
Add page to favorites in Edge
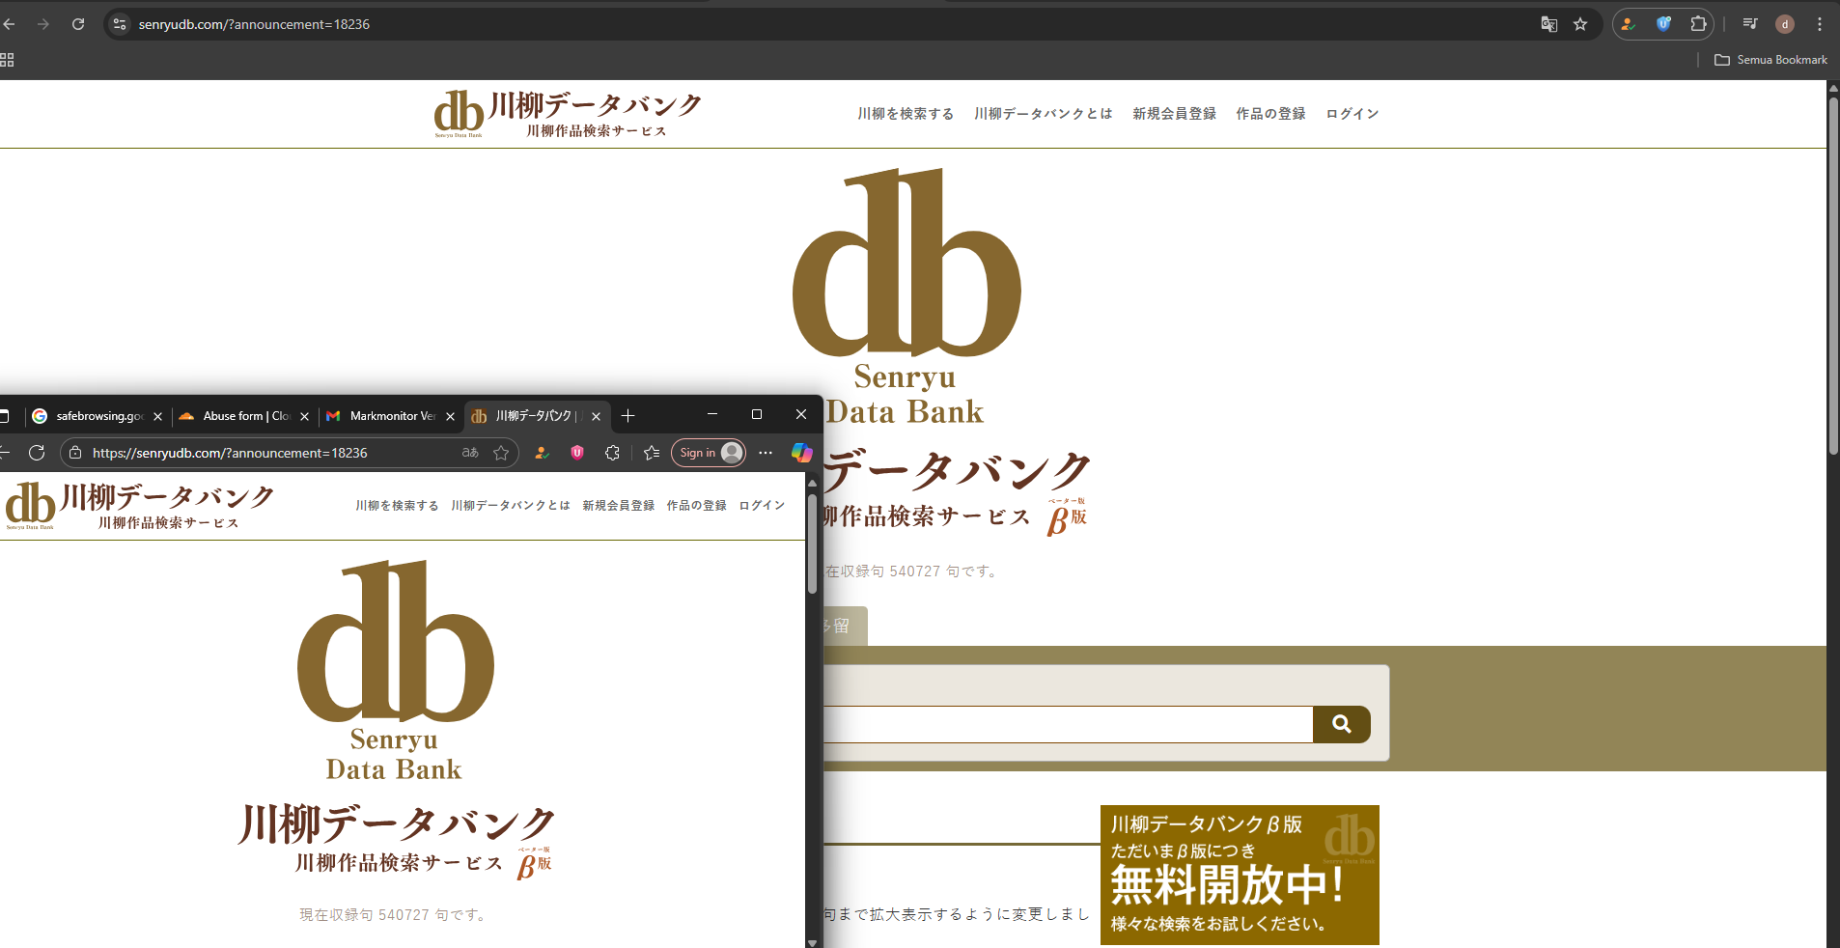501,453
